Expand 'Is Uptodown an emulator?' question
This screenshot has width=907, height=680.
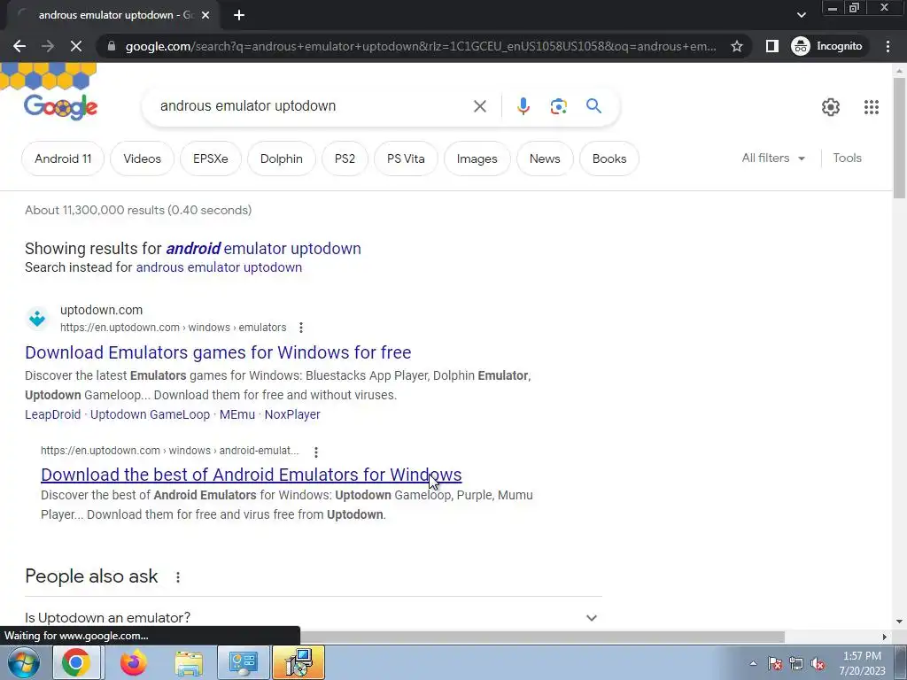tap(314, 617)
